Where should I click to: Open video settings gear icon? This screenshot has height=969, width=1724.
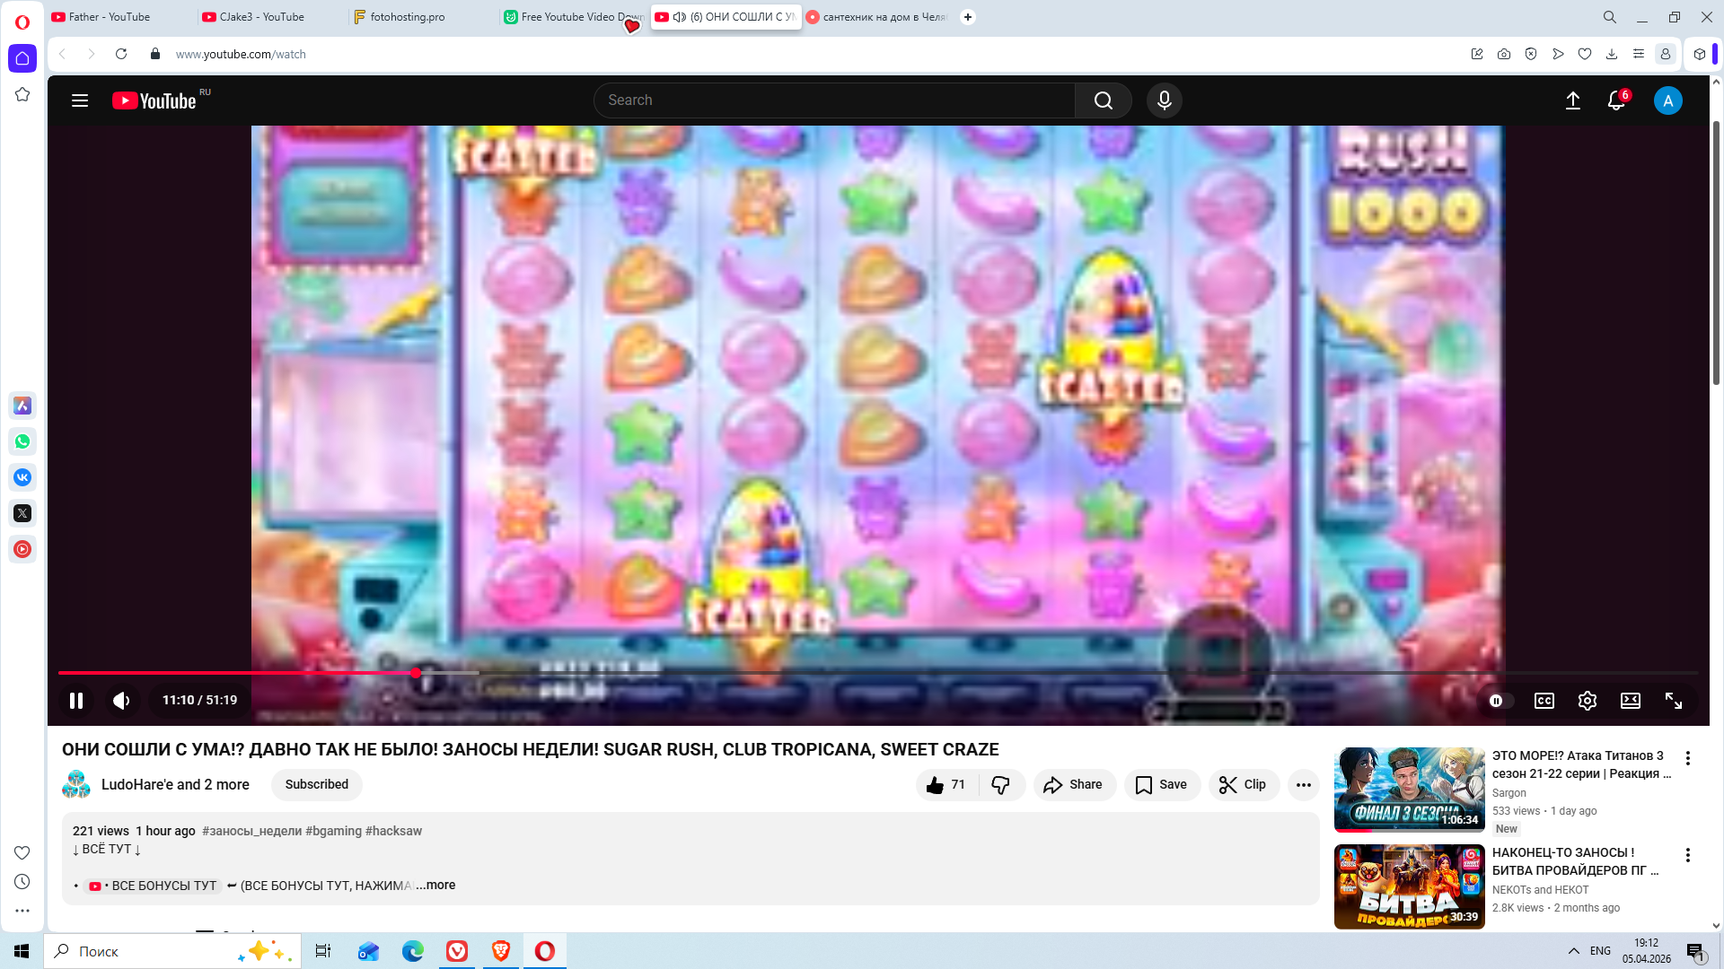click(1587, 701)
